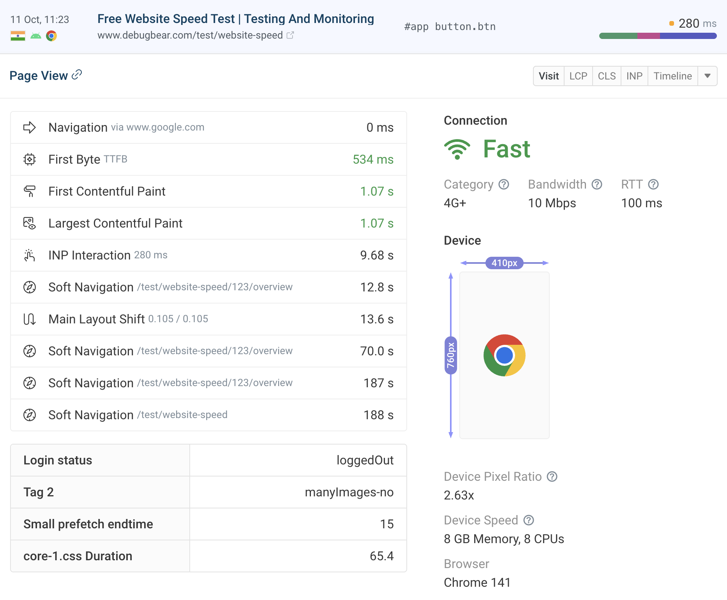Open the Free Website Speed Test title link
Viewport: 727px width, 600px height.
point(236,19)
